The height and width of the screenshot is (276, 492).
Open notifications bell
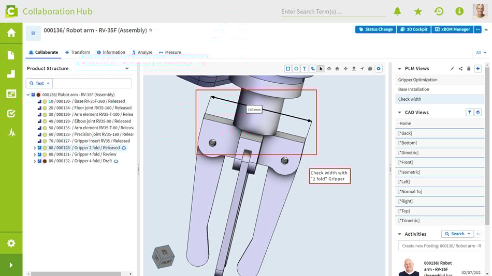point(397,11)
